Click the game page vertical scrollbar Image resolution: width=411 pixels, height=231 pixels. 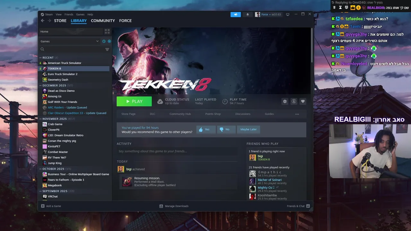(312, 45)
